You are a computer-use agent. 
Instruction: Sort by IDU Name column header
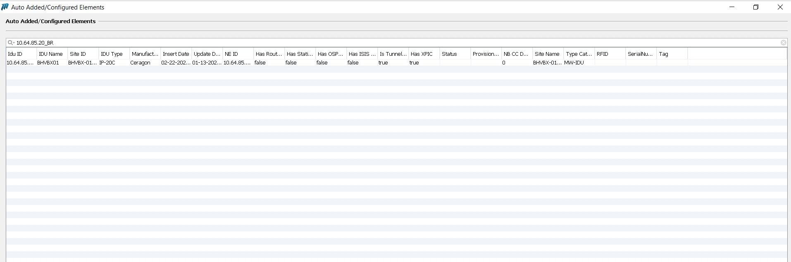[52, 54]
